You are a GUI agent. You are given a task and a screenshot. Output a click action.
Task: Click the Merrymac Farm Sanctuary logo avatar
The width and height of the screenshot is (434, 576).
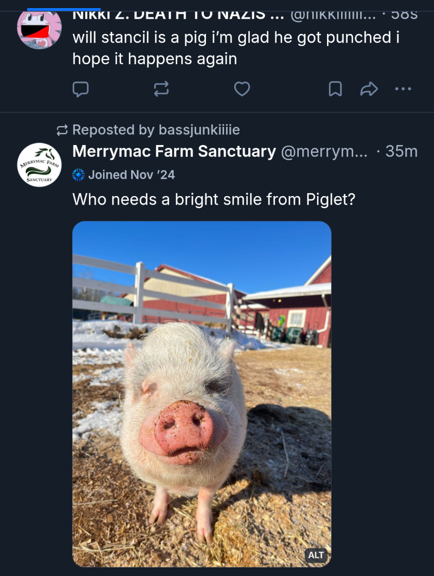[x=39, y=165]
